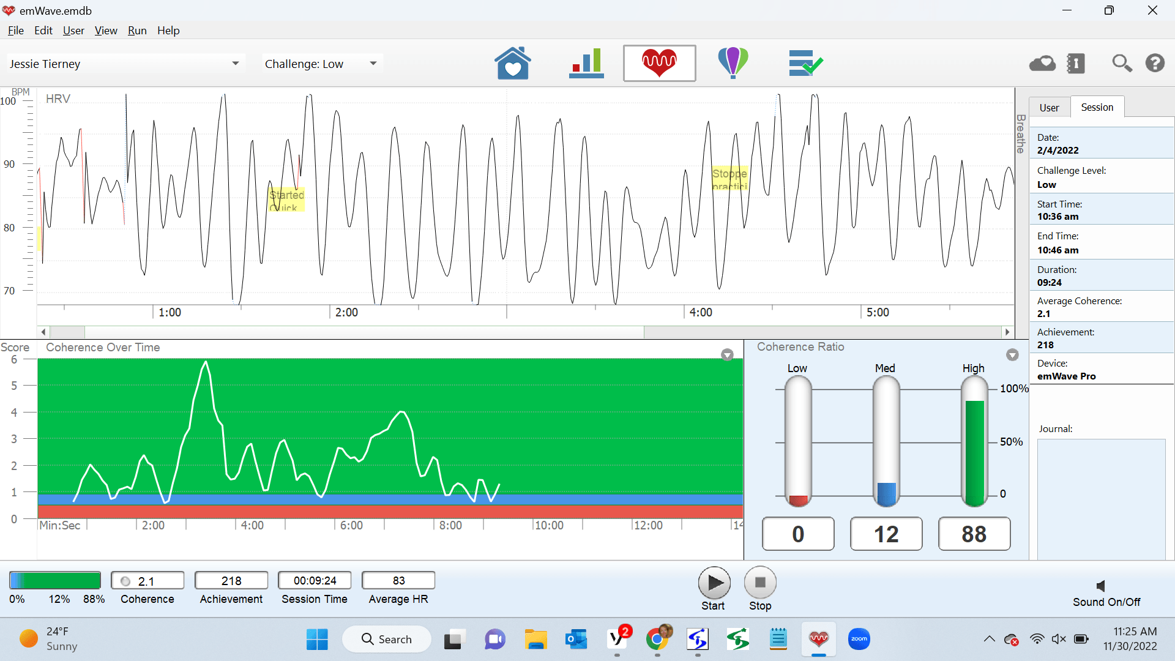Open the Run menu

[137, 30]
